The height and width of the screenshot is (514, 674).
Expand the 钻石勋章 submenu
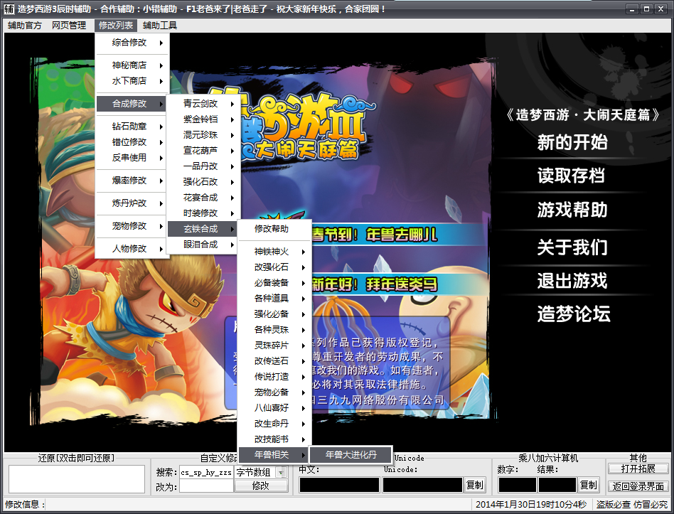tap(132, 127)
